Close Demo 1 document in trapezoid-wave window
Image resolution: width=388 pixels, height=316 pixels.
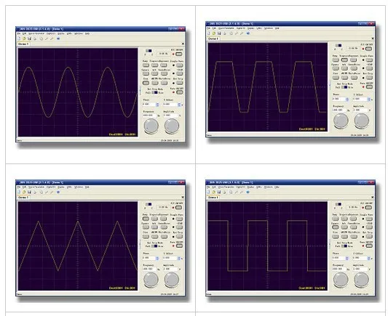pos(373,39)
